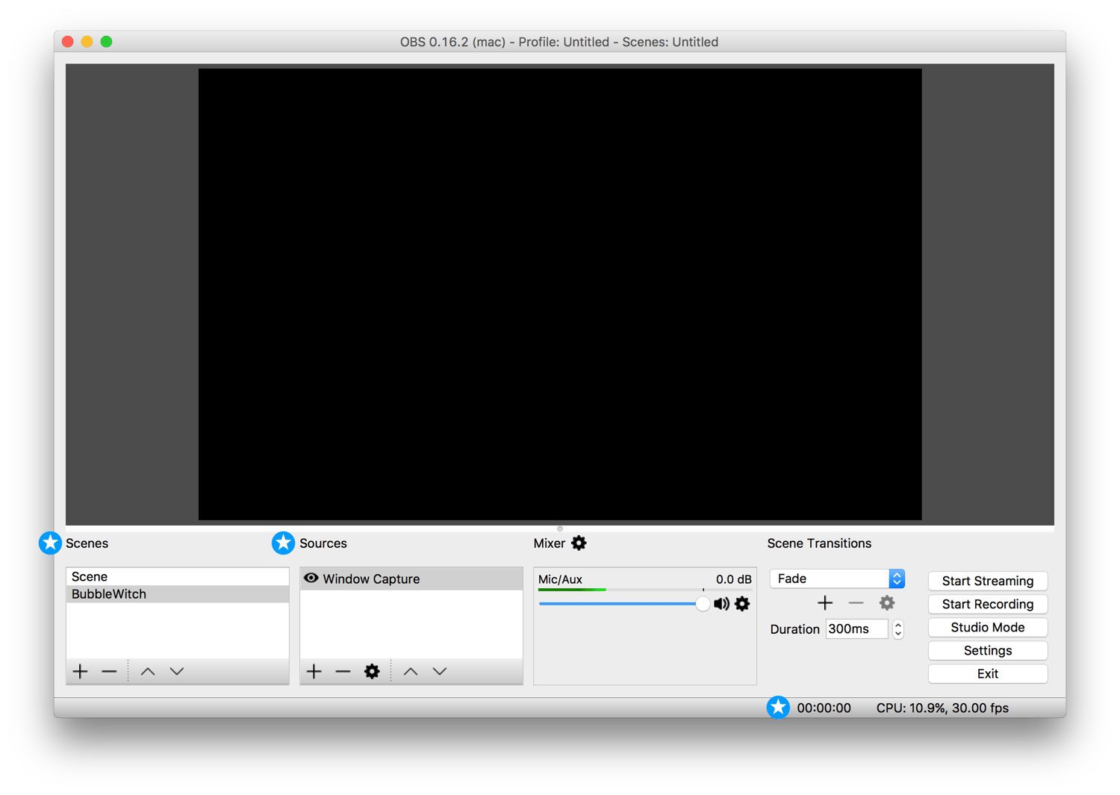
Task: Decrease duration with stepper down arrow
Action: [x=898, y=634]
